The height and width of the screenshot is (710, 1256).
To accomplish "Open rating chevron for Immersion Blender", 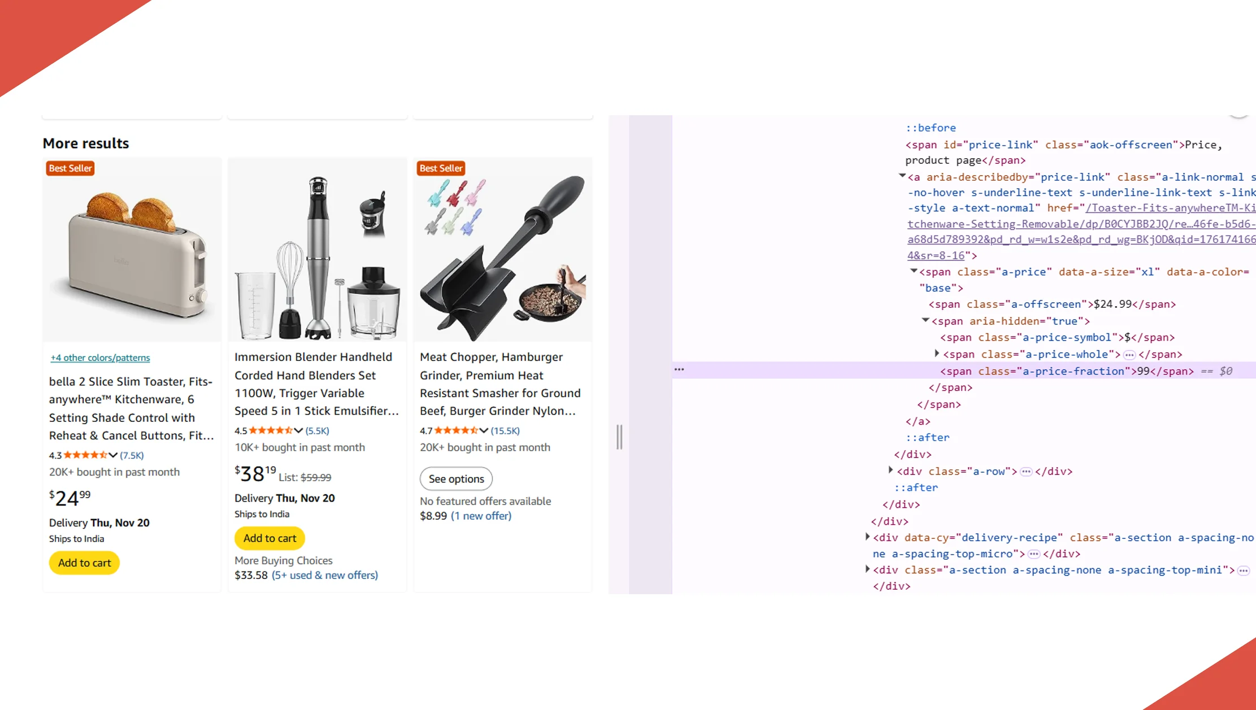I will 298,430.
